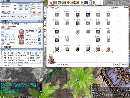This screenshot has width=130, height=98.
Task: Select the モンクの soul skill icon
Action: [x=57, y=32]
